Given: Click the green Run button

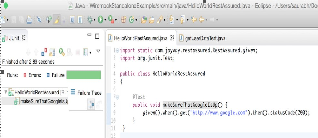Looking at the screenshot, I should click(100, 20).
